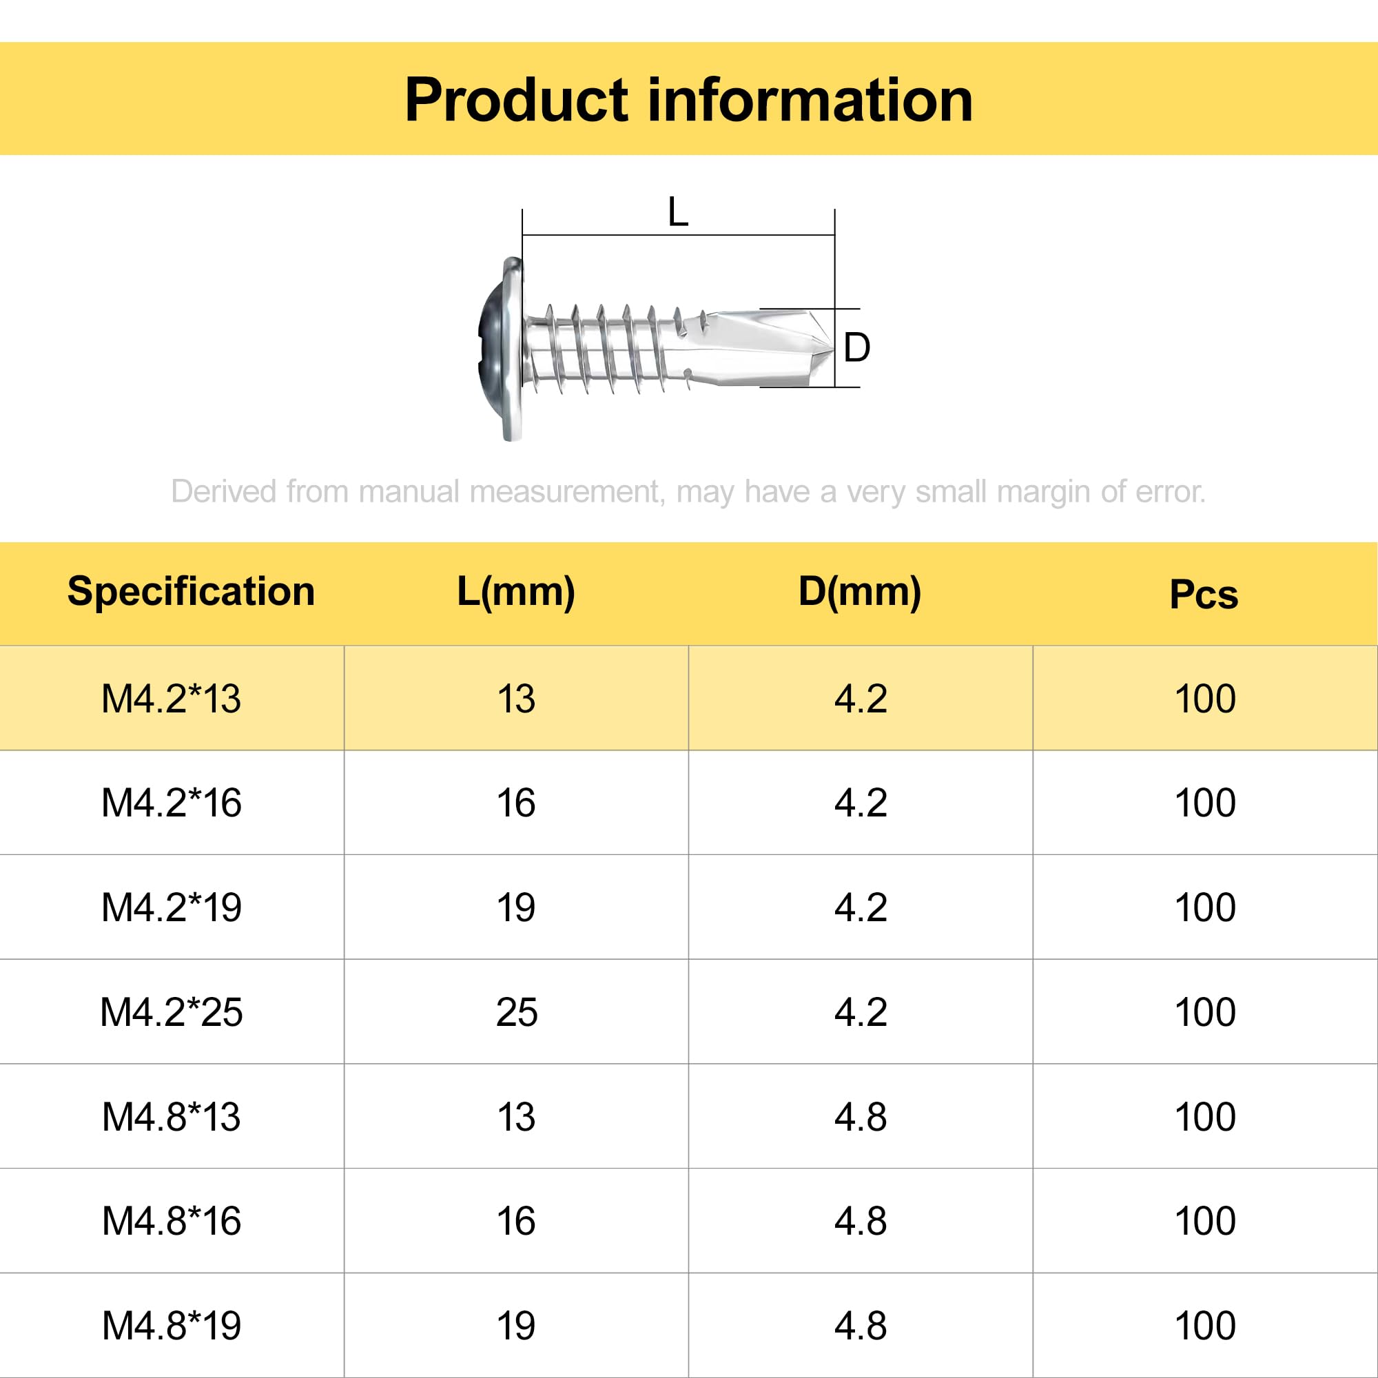Select the D(mm) column header

(859, 591)
